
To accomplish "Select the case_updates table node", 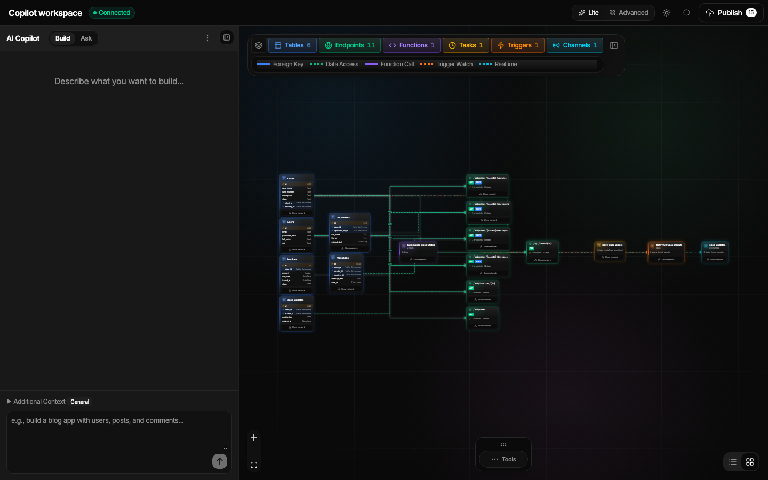I will tap(297, 314).
